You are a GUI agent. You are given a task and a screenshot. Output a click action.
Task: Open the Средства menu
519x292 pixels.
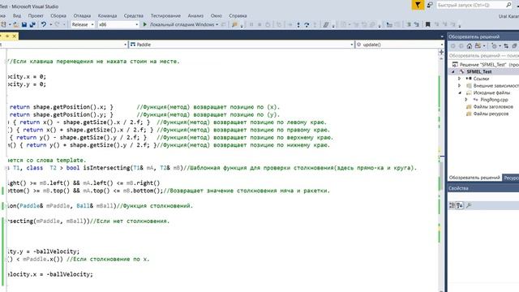[133, 15]
